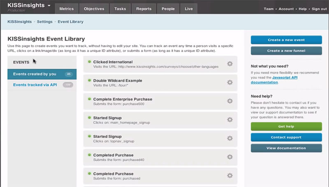Click gear icon for Complete Enterprise Purchase
This screenshot has height=187, width=329.
click(230, 101)
